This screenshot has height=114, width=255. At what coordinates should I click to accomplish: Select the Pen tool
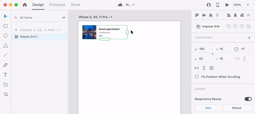pyautogui.click(x=5, y=65)
